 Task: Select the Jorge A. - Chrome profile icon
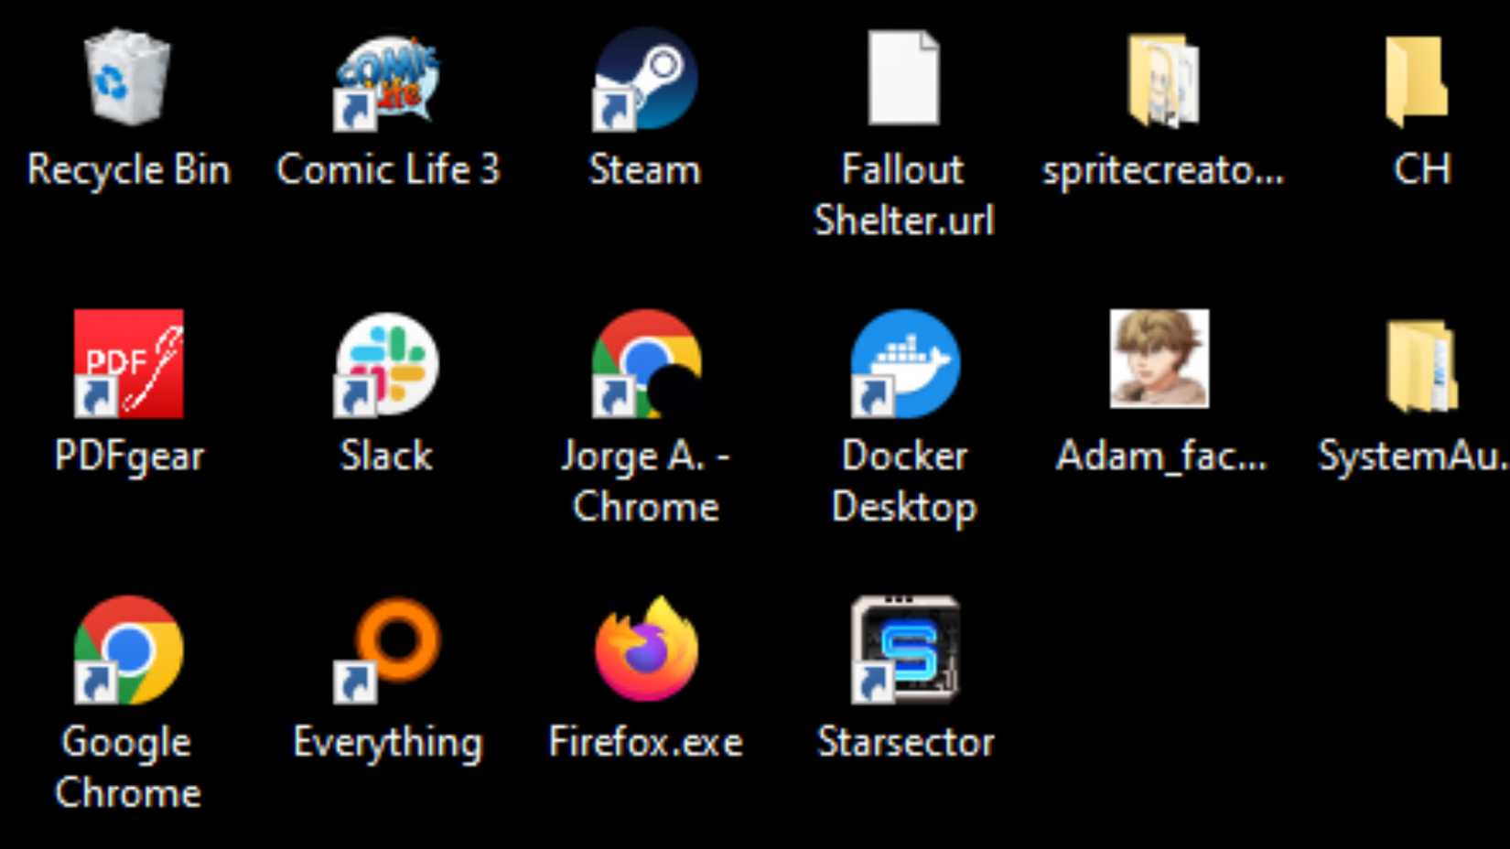pyautogui.click(x=646, y=363)
